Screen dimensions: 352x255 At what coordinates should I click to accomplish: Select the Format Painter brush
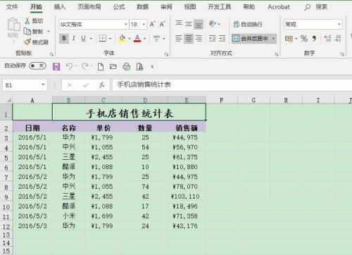click(x=27, y=42)
